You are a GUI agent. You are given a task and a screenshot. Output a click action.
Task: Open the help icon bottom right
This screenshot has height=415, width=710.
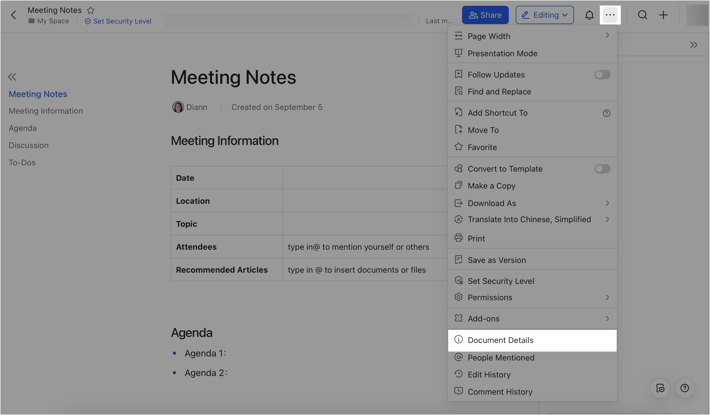(x=685, y=388)
